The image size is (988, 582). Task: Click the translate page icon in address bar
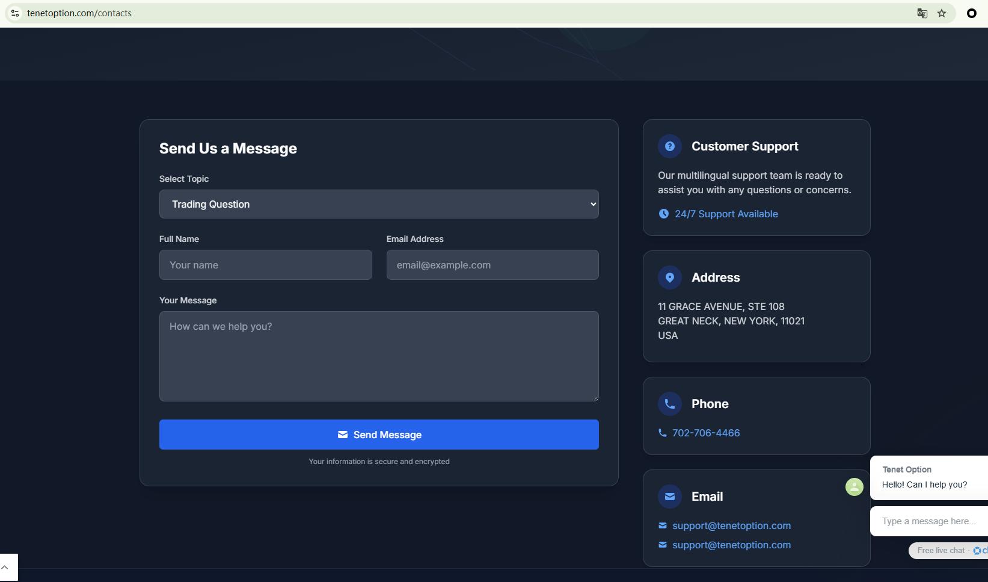pyautogui.click(x=922, y=13)
